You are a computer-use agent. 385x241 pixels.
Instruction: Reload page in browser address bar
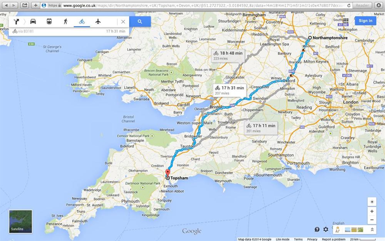(x=348, y=5)
